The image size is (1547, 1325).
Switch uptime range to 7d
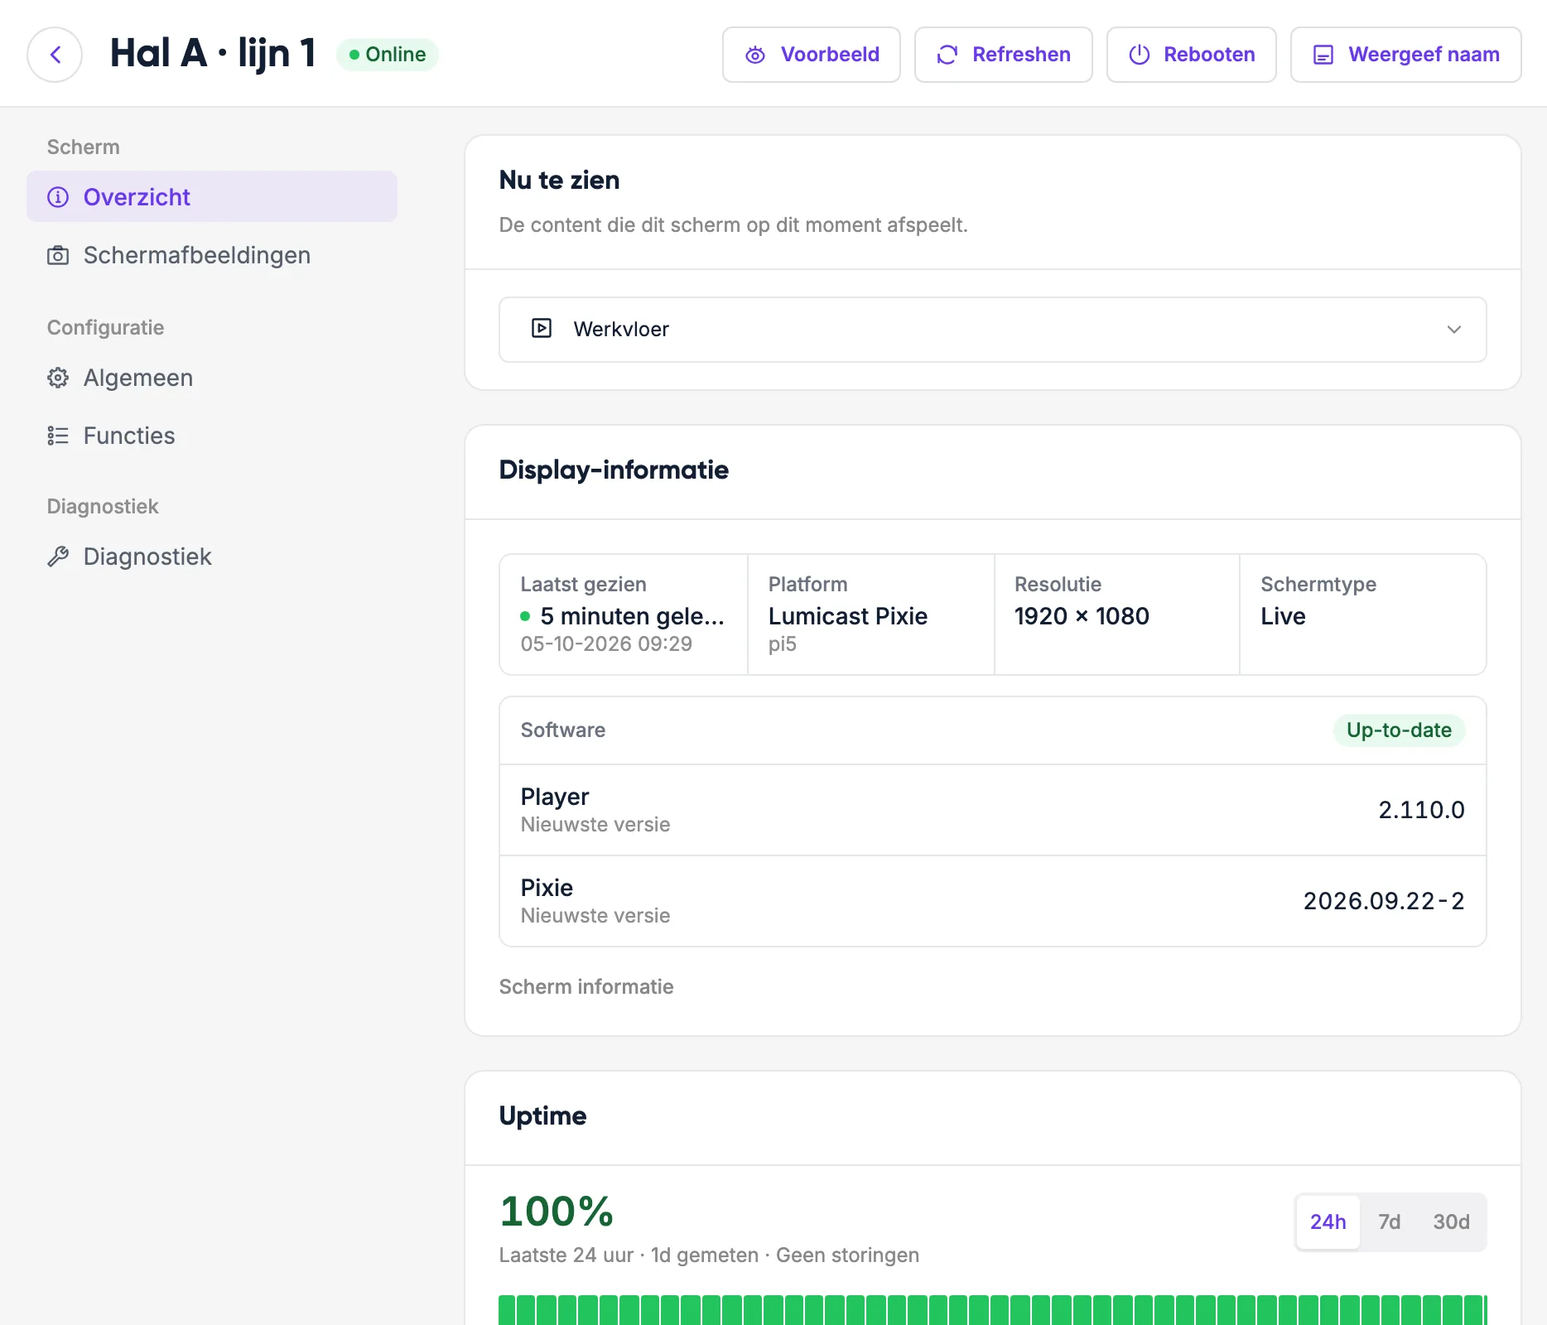(1389, 1221)
